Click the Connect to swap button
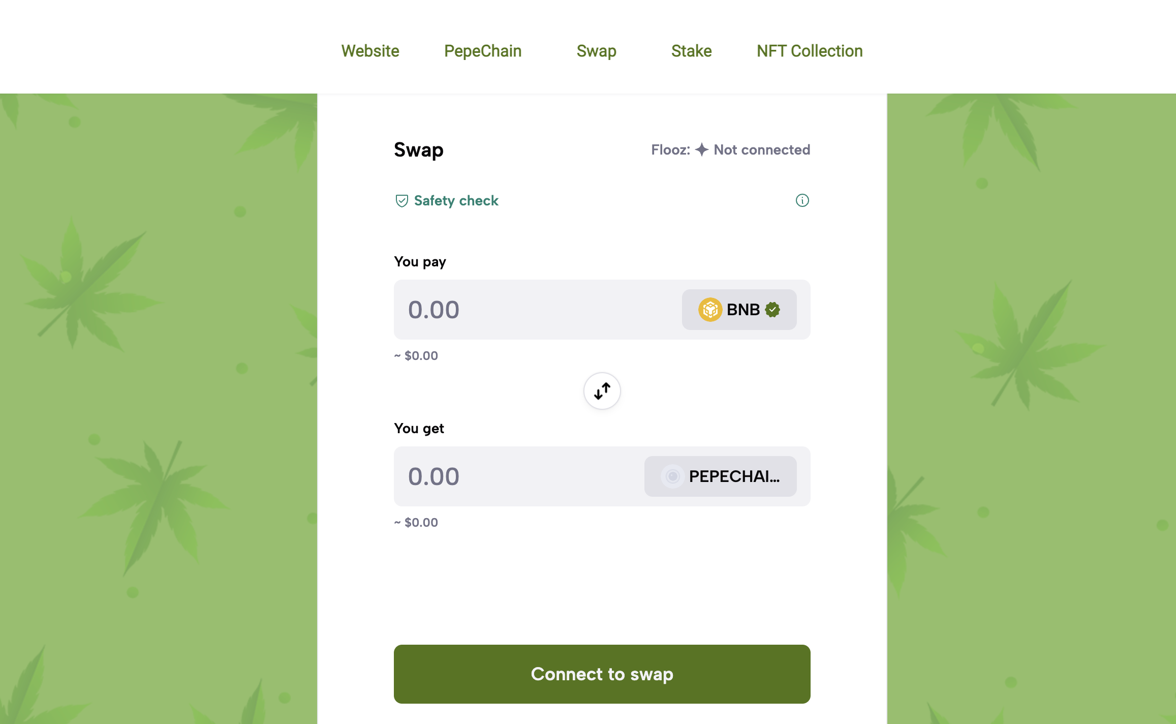The image size is (1176, 724). (x=602, y=674)
